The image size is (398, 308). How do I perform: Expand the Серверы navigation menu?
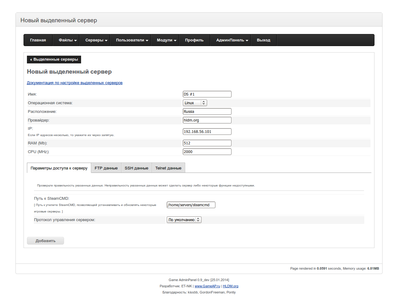(x=96, y=40)
